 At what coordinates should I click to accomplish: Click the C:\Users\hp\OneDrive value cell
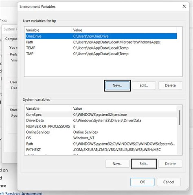point(91,36)
